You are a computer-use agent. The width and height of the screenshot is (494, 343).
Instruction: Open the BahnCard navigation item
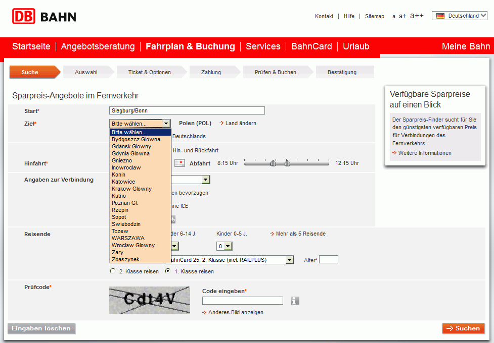click(x=311, y=46)
